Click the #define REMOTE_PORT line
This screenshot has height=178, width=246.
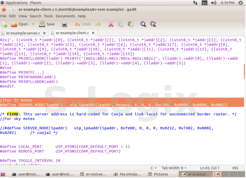click(60, 151)
